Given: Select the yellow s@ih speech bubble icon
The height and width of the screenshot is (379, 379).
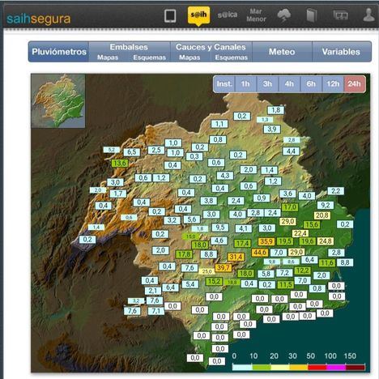Looking at the screenshot, I should pyautogui.click(x=198, y=16).
